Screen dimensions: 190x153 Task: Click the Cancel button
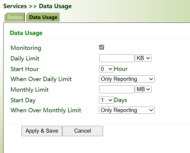tap(83, 131)
